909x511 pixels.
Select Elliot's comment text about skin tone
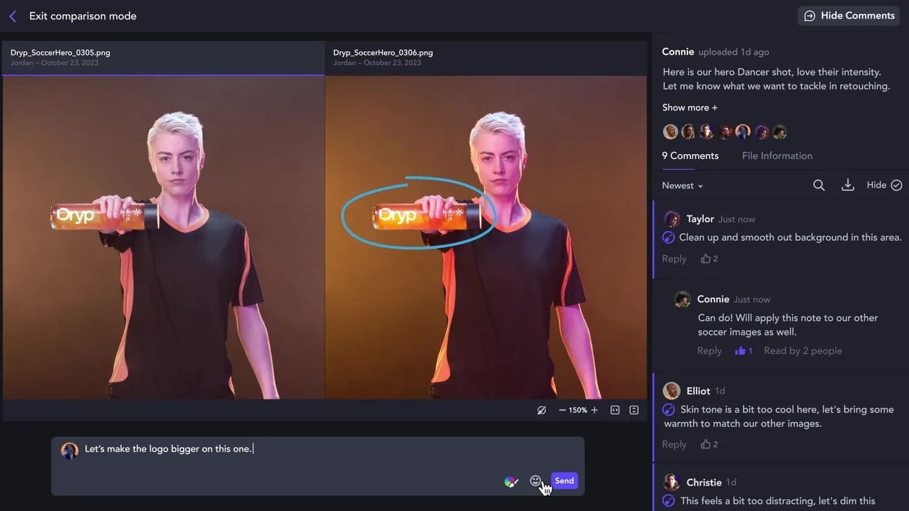779,416
